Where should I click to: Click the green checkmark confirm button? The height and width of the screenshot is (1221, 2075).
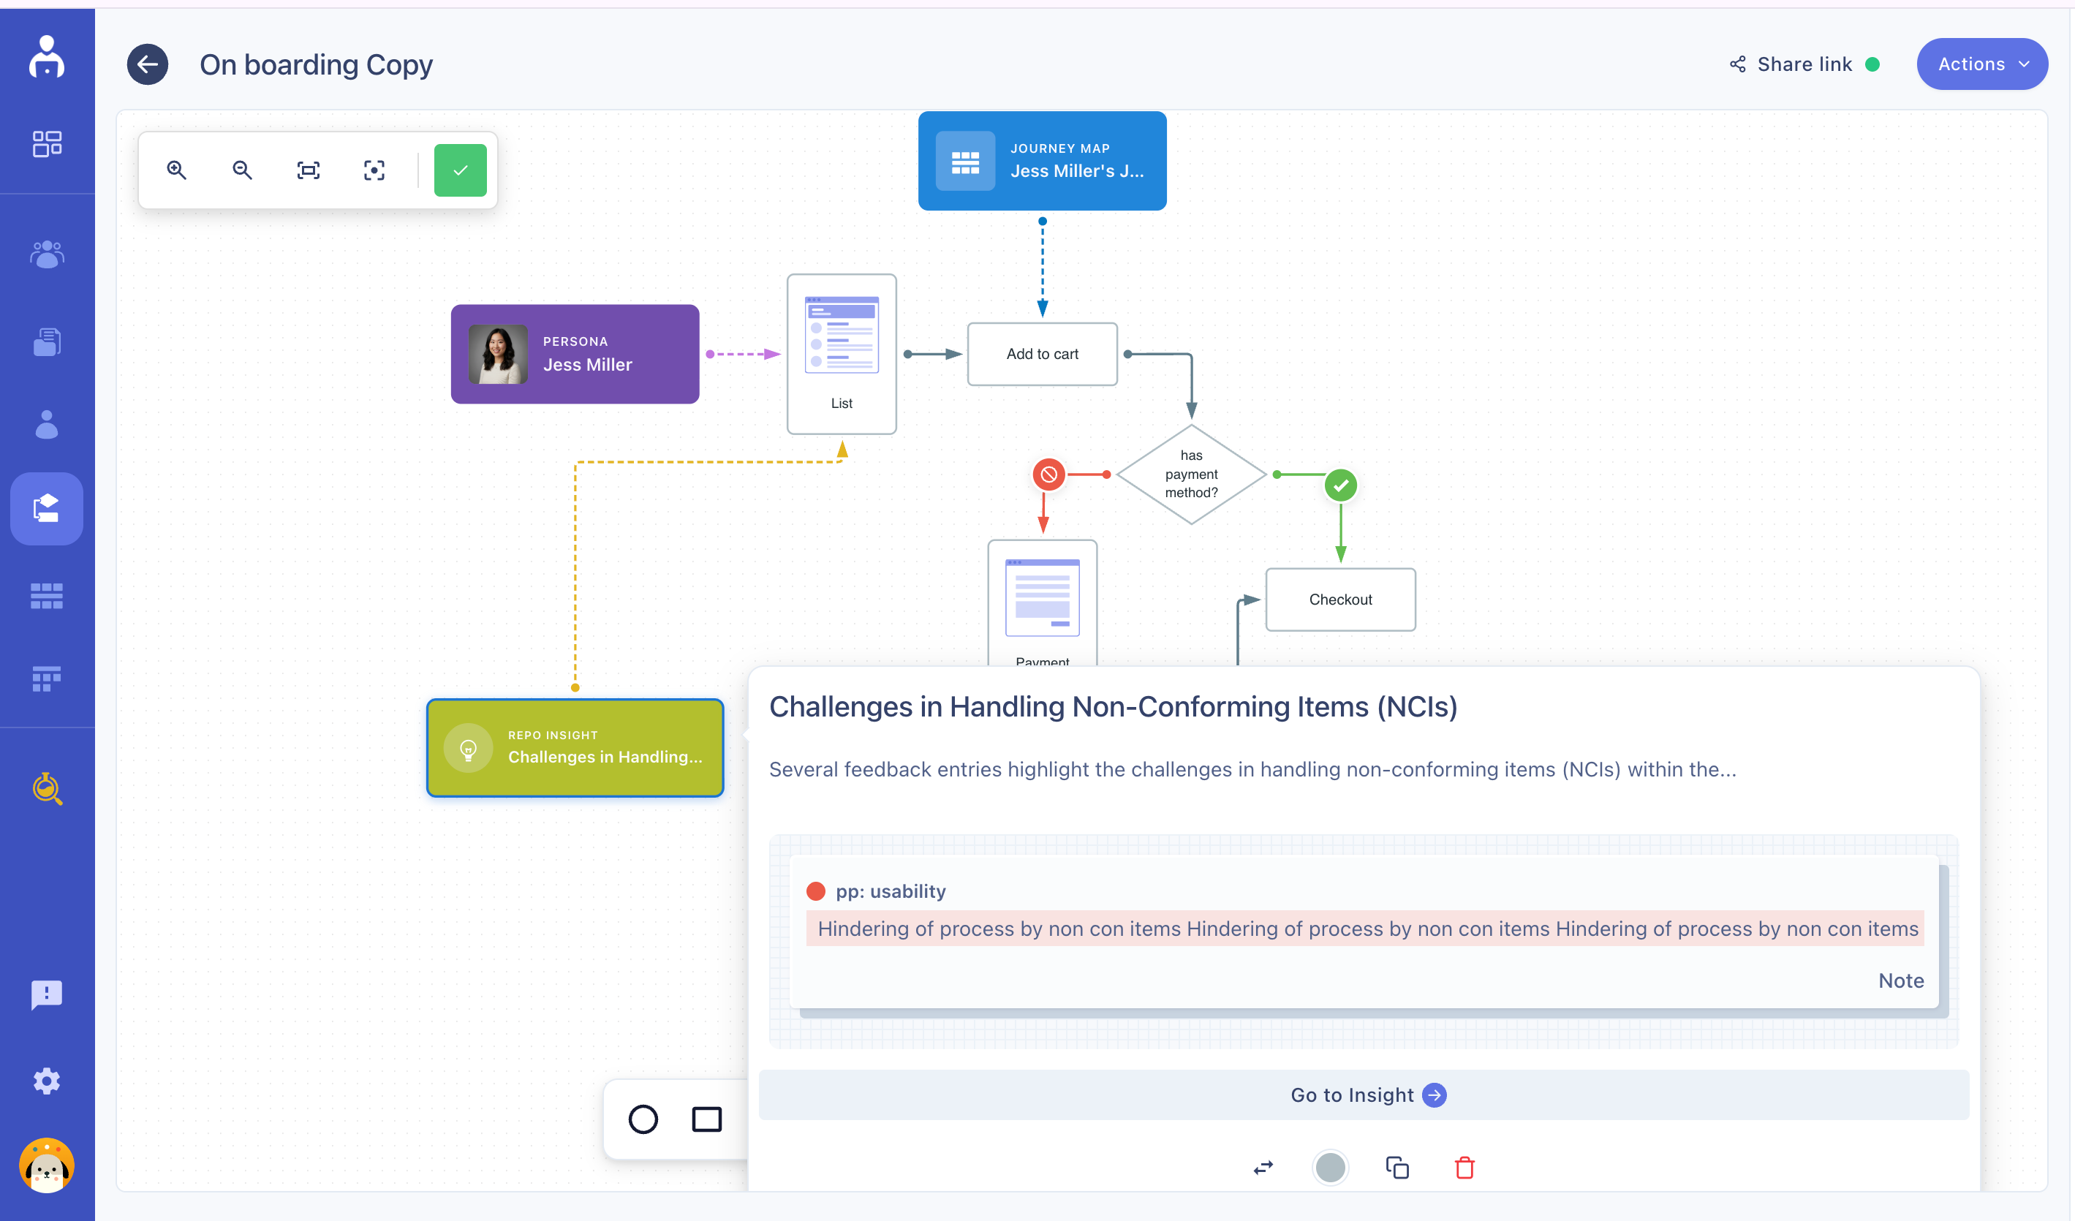click(461, 170)
